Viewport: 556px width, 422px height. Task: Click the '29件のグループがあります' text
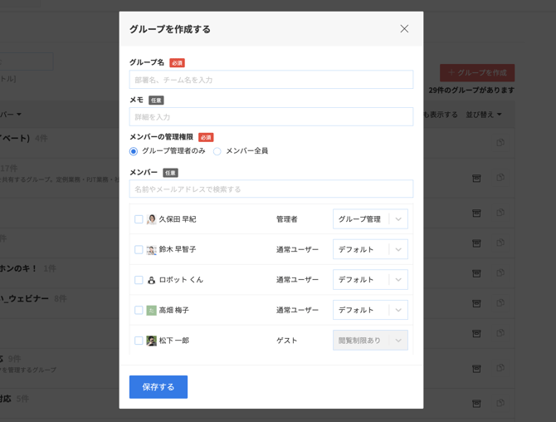tap(471, 91)
